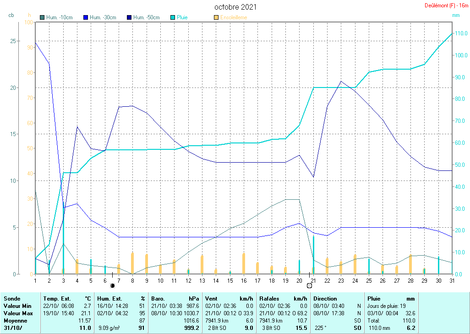This screenshot has height=334, width=470.
Task: Click the Hum. -50cm legend color square
Action: coord(129,17)
